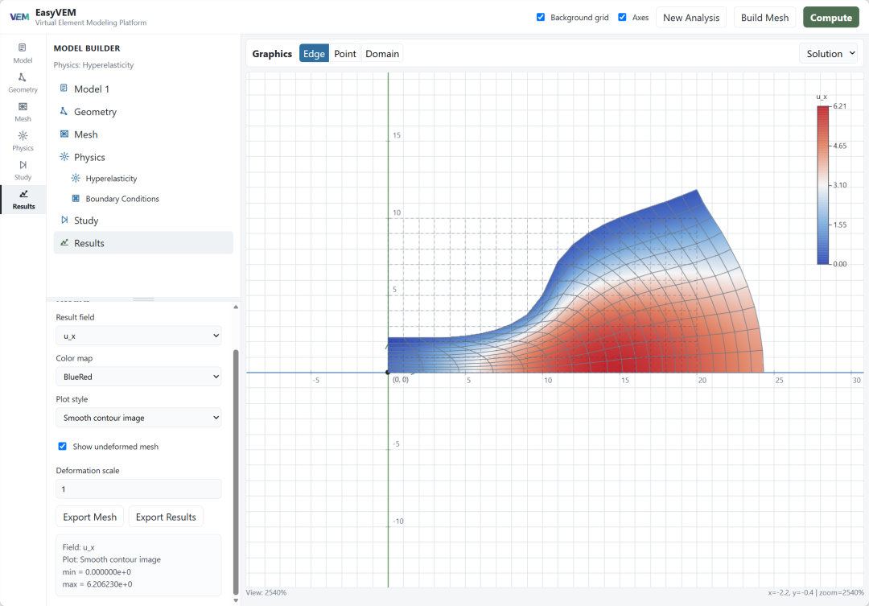
Task: Click the Hyperelasticity node icon
Action: pos(76,178)
